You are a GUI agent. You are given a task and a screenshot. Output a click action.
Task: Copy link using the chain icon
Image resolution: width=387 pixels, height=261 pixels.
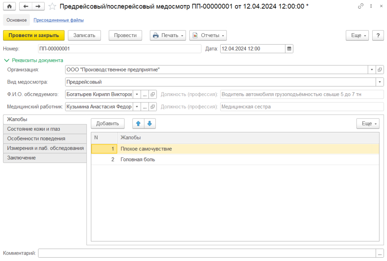pyautogui.click(x=361, y=6)
